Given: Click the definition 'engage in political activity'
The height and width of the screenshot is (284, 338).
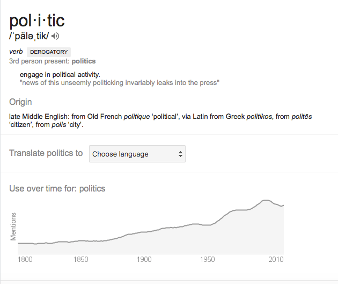Looking at the screenshot, I should (60, 74).
